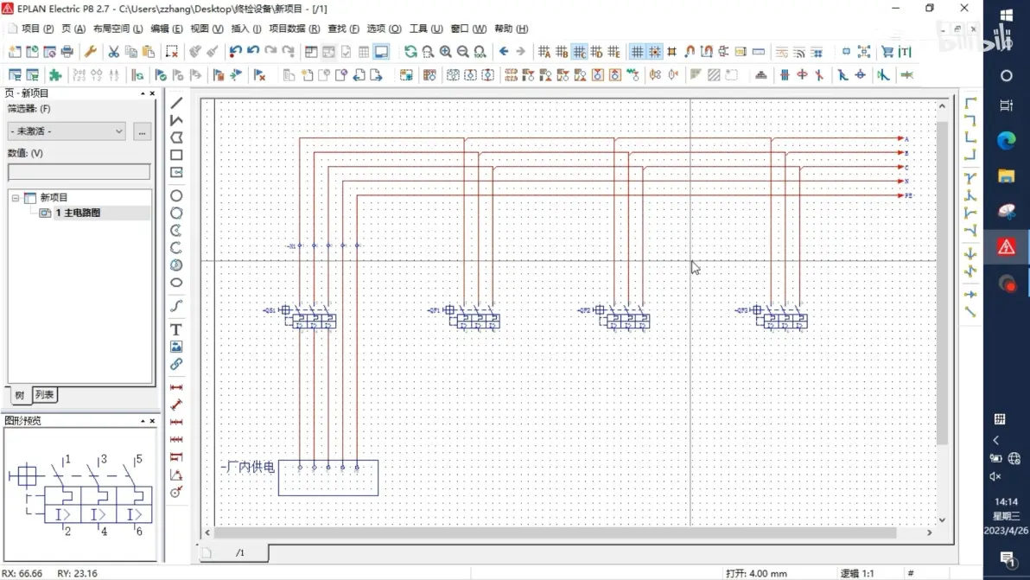Select the /1 page tab
This screenshot has height=580, width=1030.
(x=239, y=552)
